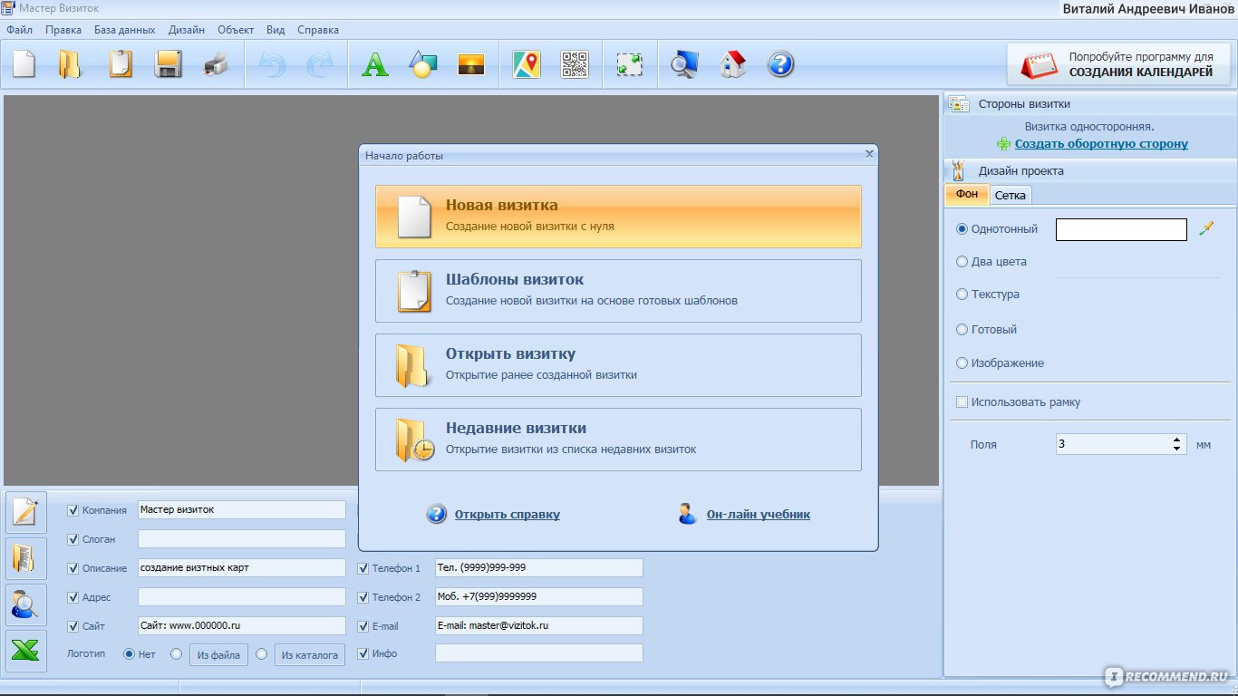1238x696 pixels.
Task: Insert a picture using image icon
Action: point(471,64)
